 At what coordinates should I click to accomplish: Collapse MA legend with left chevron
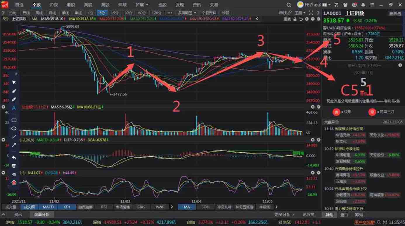pos(257,19)
